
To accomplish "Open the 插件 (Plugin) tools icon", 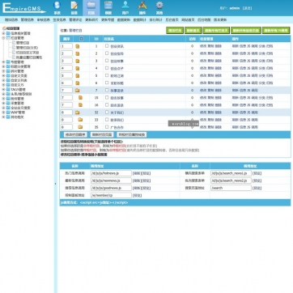I will click(x=142, y=8).
